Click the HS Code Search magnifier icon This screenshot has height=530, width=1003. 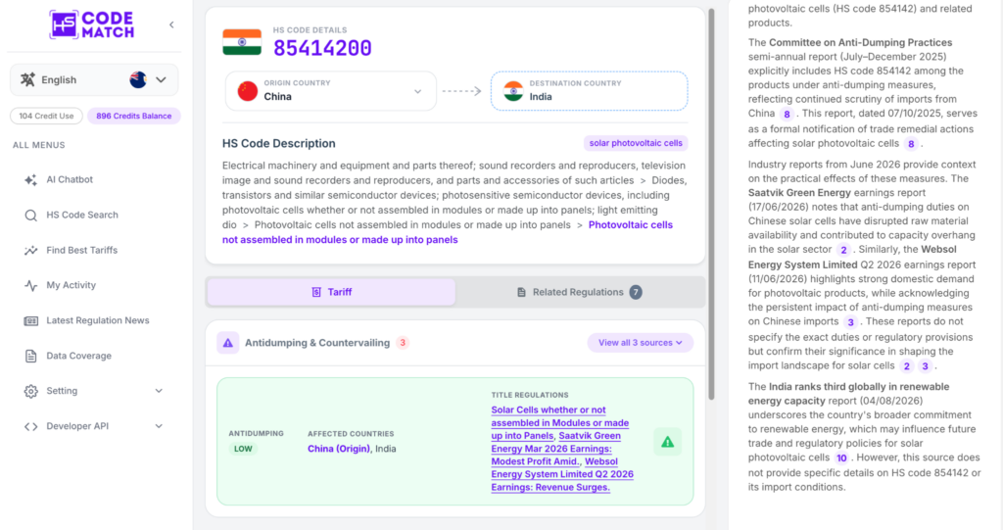pos(30,216)
